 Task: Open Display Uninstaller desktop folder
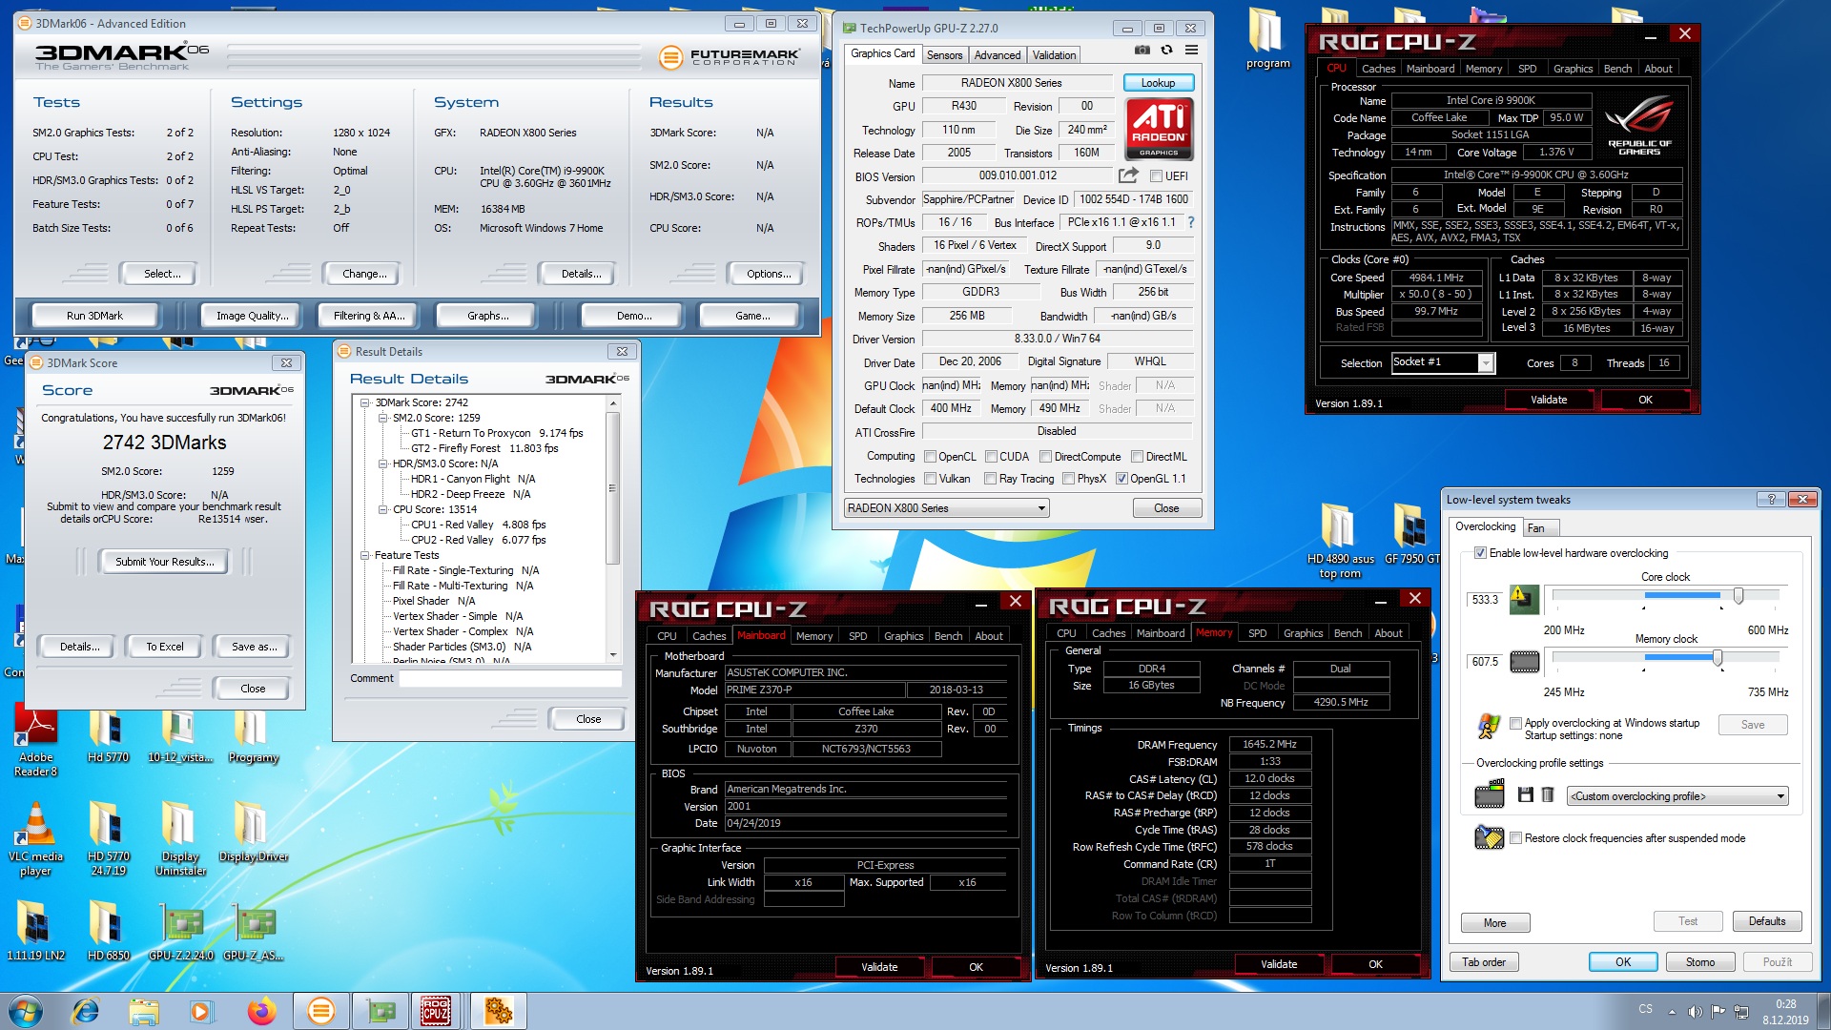tap(180, 838)
